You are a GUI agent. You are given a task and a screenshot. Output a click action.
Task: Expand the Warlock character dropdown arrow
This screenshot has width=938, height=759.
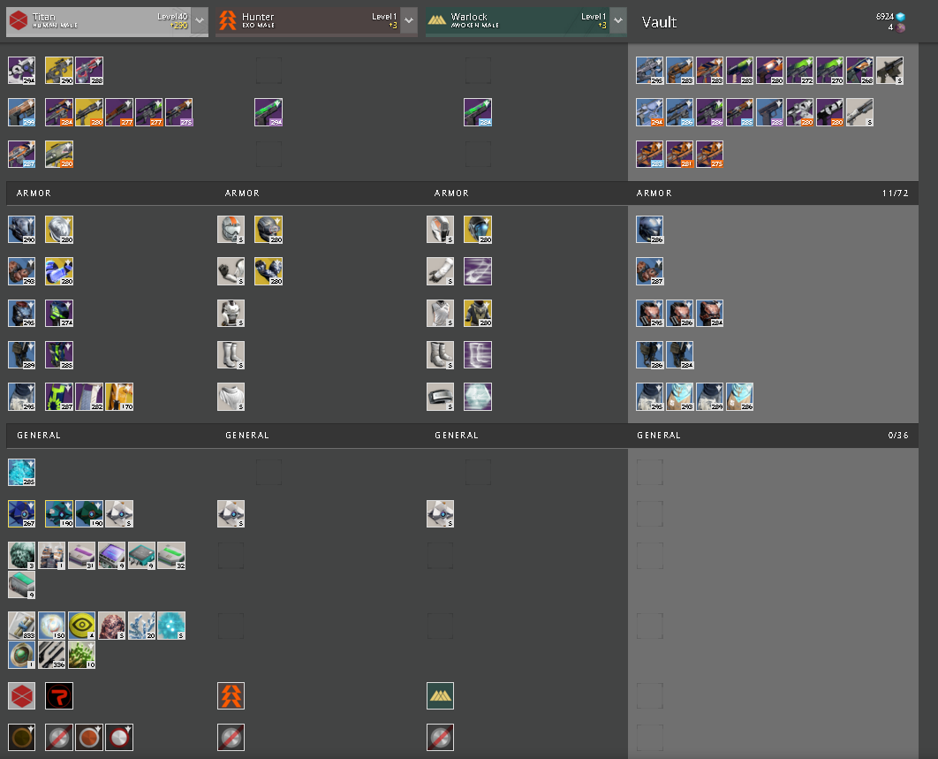[x=618, y=21]
